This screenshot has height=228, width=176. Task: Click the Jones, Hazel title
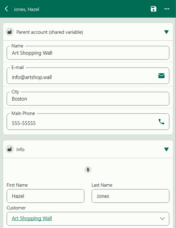pos(27,9)
